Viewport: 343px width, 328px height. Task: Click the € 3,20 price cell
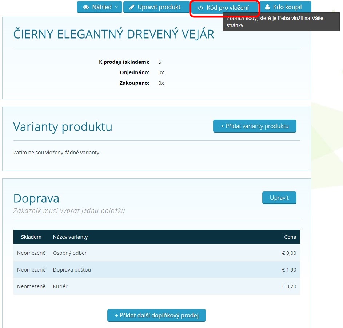coord(289,286)
